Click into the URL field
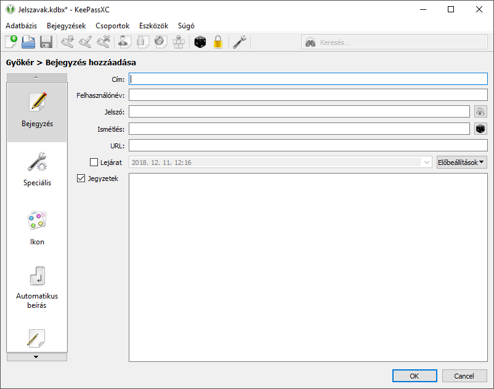Viewport: 494px width, 389px height. tap(308, 145)
